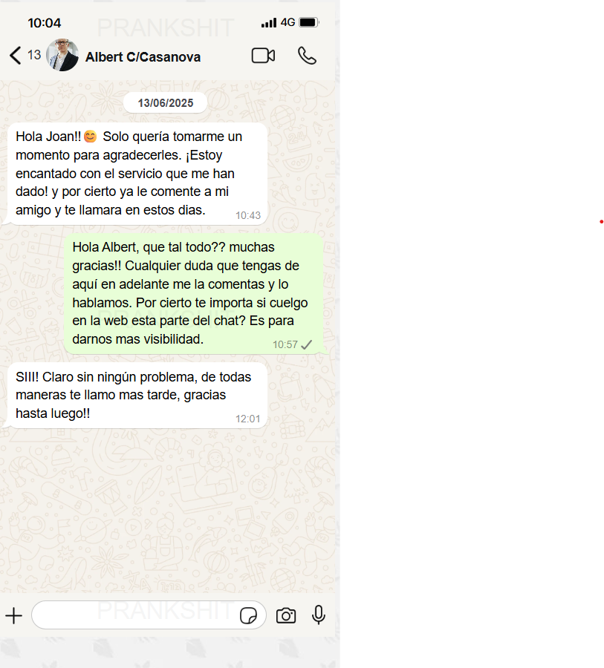Tap the back arrow to return to chats
Screen dimensions: 604x668
(x=16, y=56)
